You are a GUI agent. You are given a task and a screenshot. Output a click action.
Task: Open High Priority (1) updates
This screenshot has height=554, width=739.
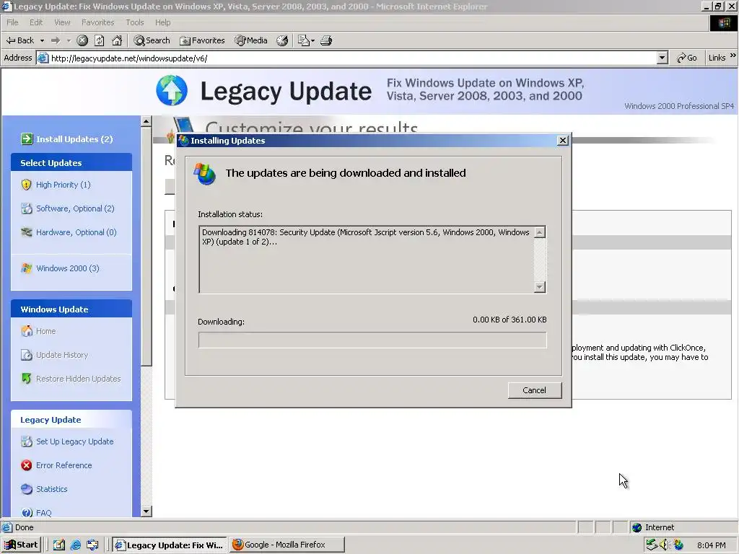click(x=64, y=185)
